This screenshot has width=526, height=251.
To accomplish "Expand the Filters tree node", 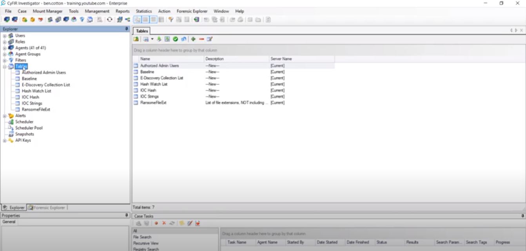I will pos(5,61).
